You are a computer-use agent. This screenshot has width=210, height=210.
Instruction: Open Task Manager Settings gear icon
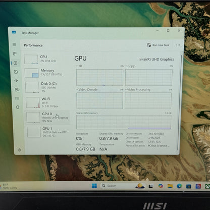tap(19, 150)
